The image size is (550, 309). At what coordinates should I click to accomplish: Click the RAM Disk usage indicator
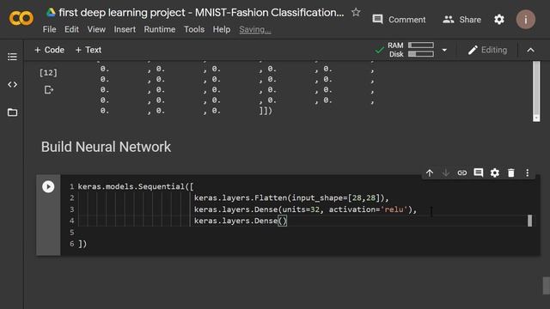(x=405, y=50)
